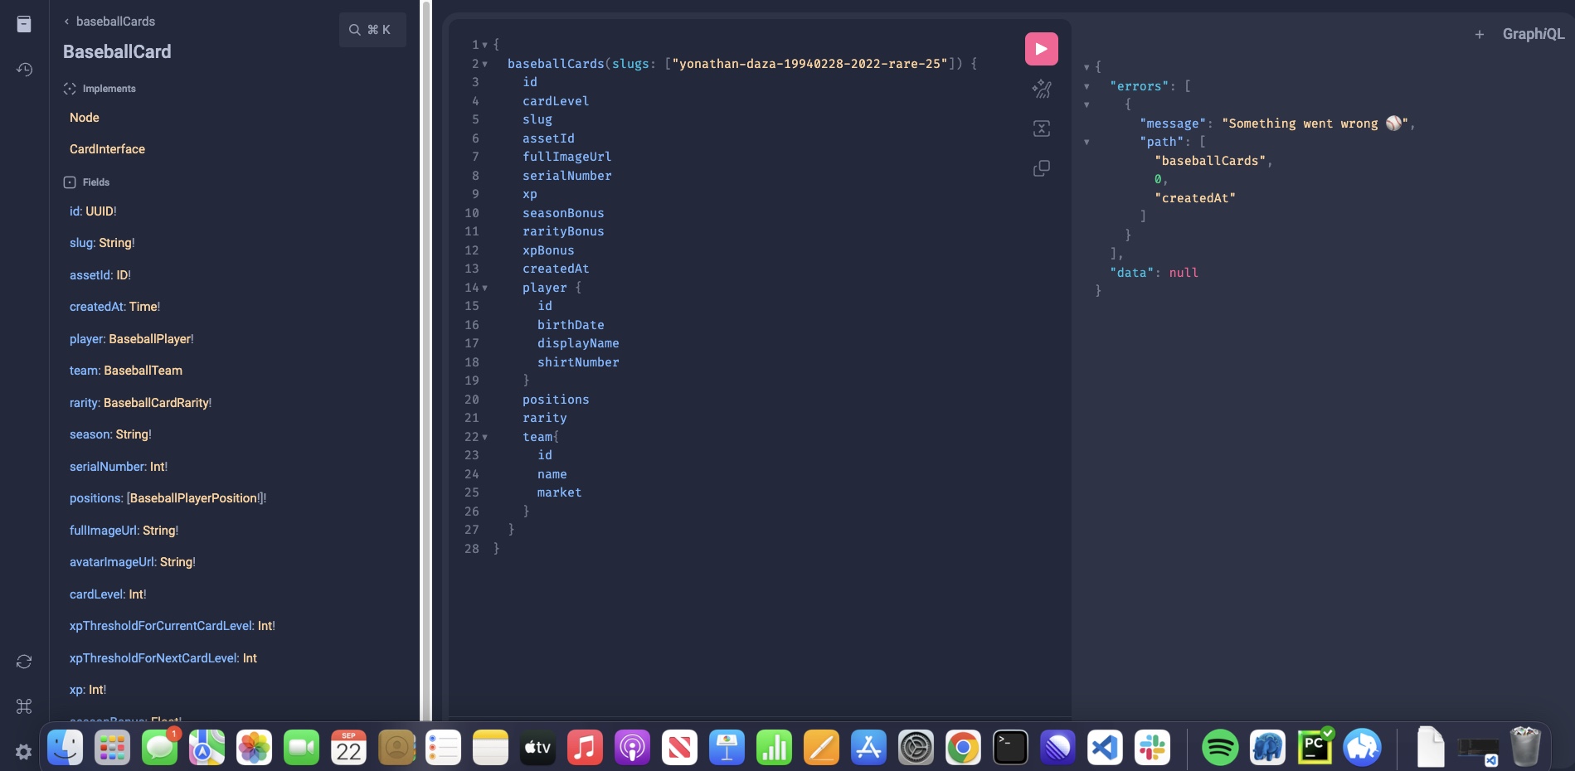The height and width of the screenshot is (771, 1575).
Task: Run the GraphQL query with the play button
Action: [x=1041, y=48]
